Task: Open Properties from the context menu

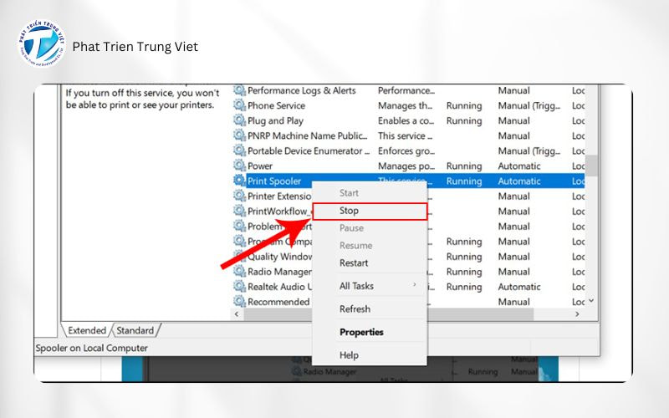Action: coord(361,332)
